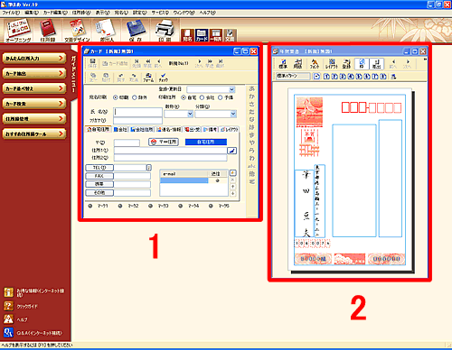Select 印刷 radio for address printing

click(116, 97)
